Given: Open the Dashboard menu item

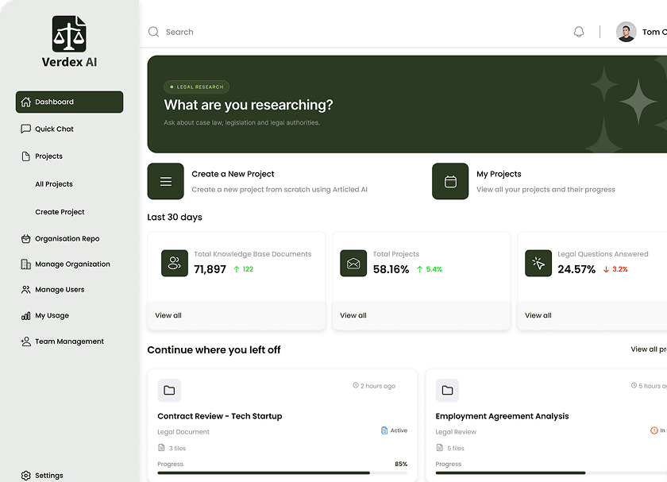Looking at the screenshot, I should coord(69,102).
